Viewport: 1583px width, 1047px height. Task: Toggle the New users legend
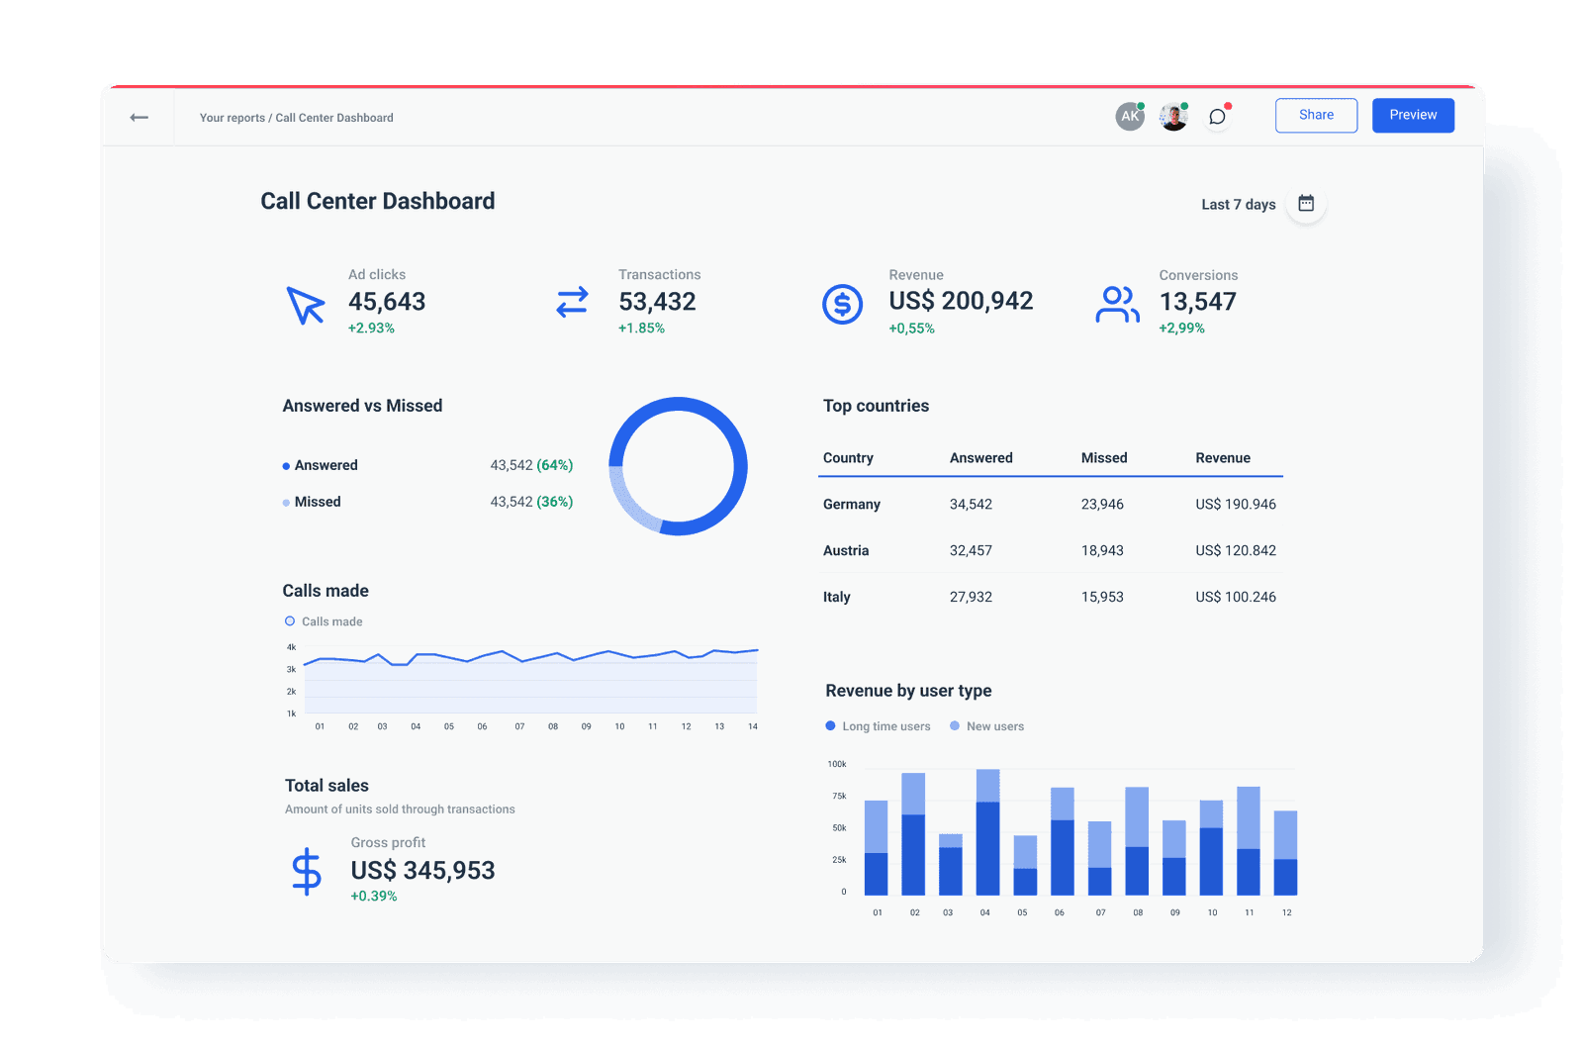tap(986, 725)
